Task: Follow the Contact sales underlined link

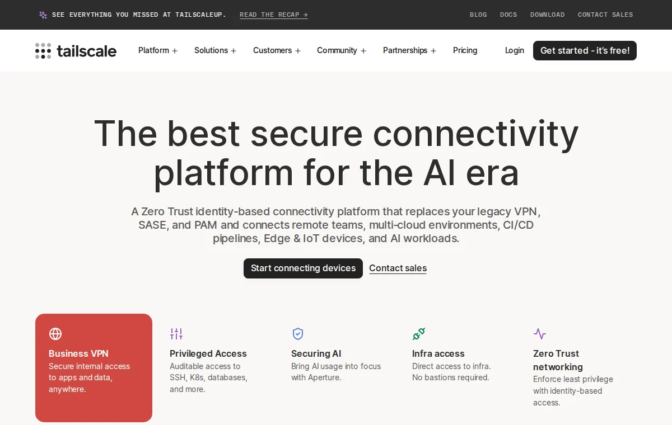Action: 398,268
